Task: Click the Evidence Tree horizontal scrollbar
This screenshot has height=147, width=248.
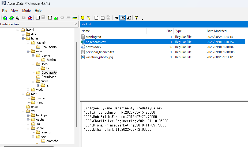Action: click(29, 146)
